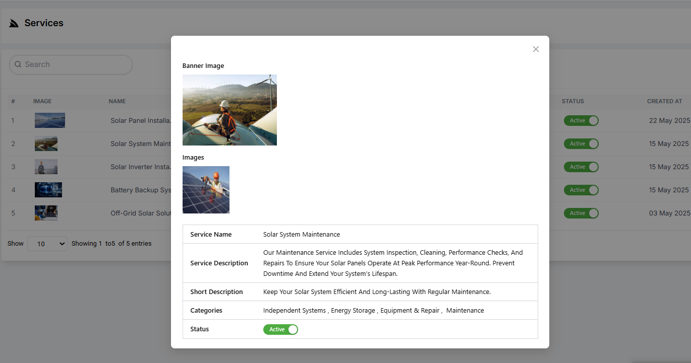
Task: Open the Show entries dropdown
Action: coord(47,244)
